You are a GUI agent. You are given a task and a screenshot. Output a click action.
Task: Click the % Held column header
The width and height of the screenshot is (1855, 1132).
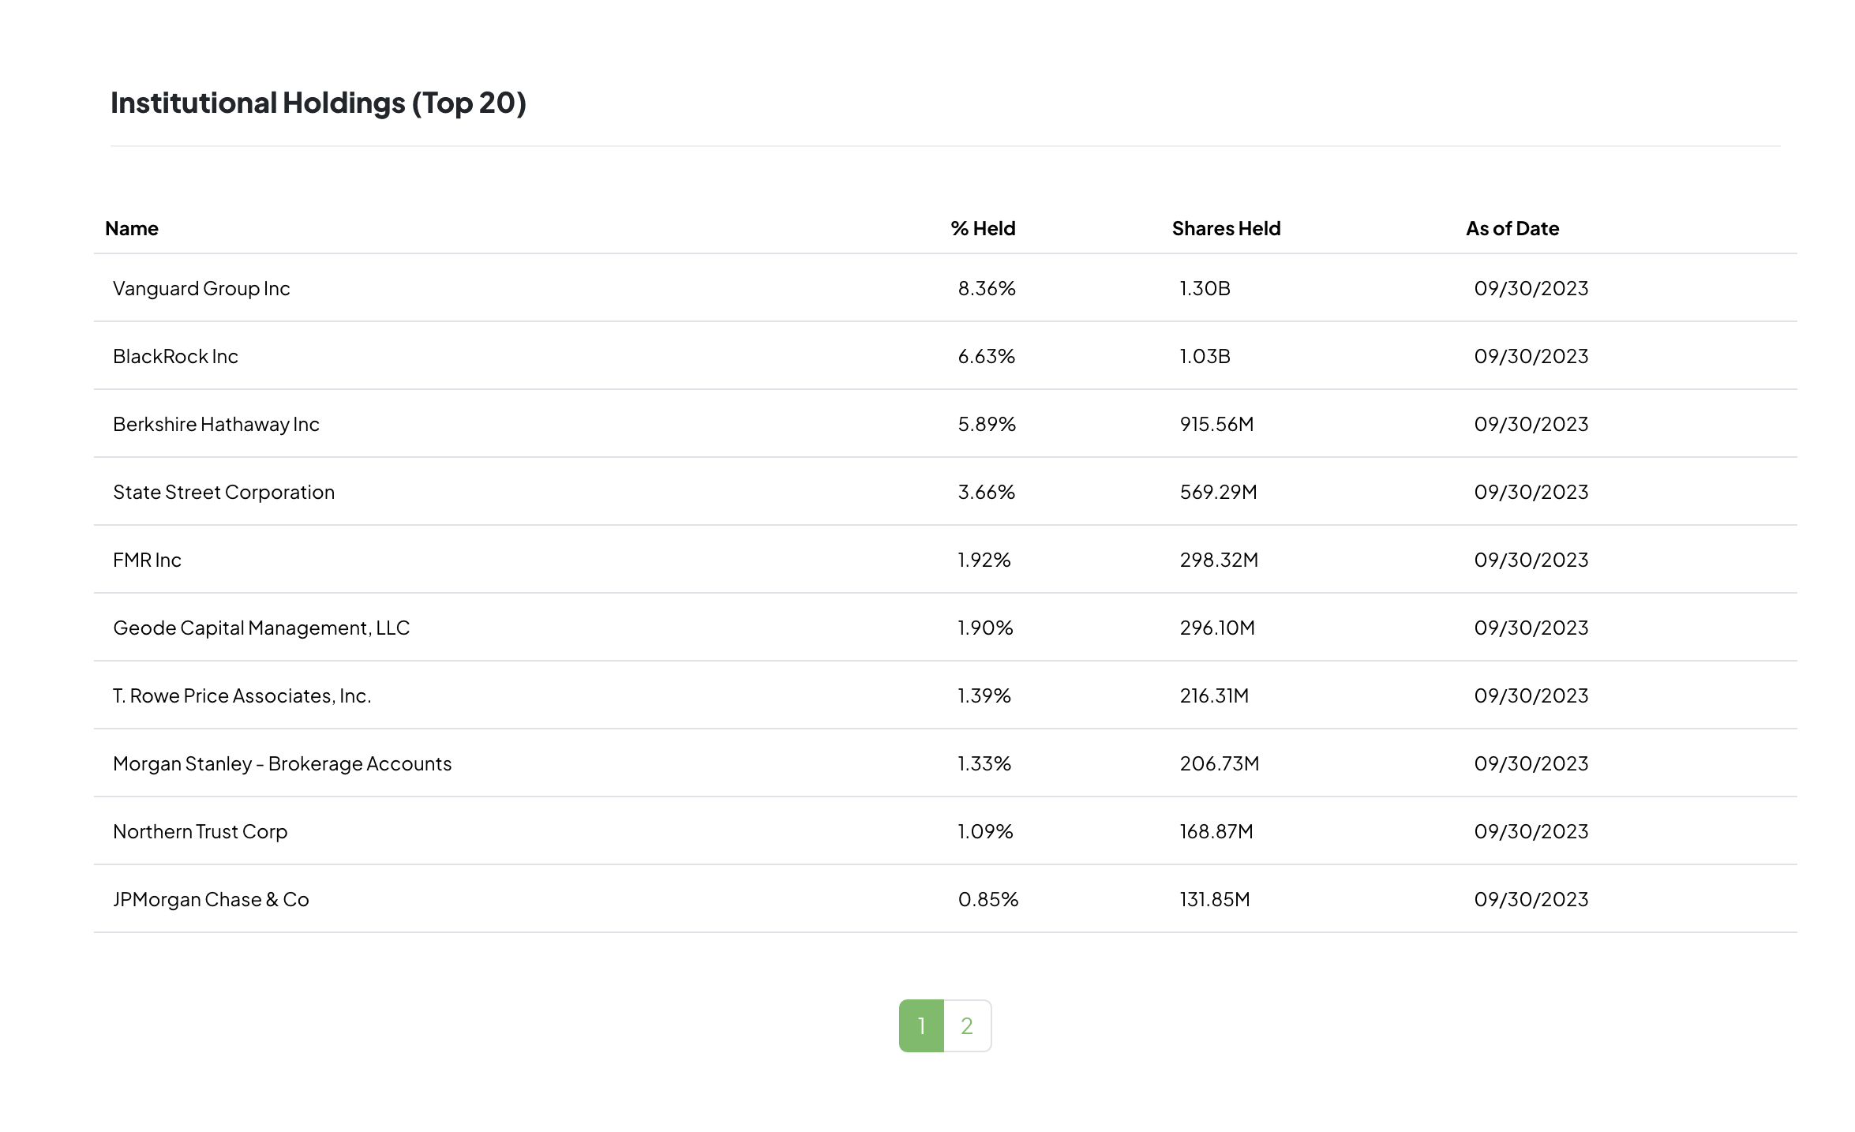(983, 229)
